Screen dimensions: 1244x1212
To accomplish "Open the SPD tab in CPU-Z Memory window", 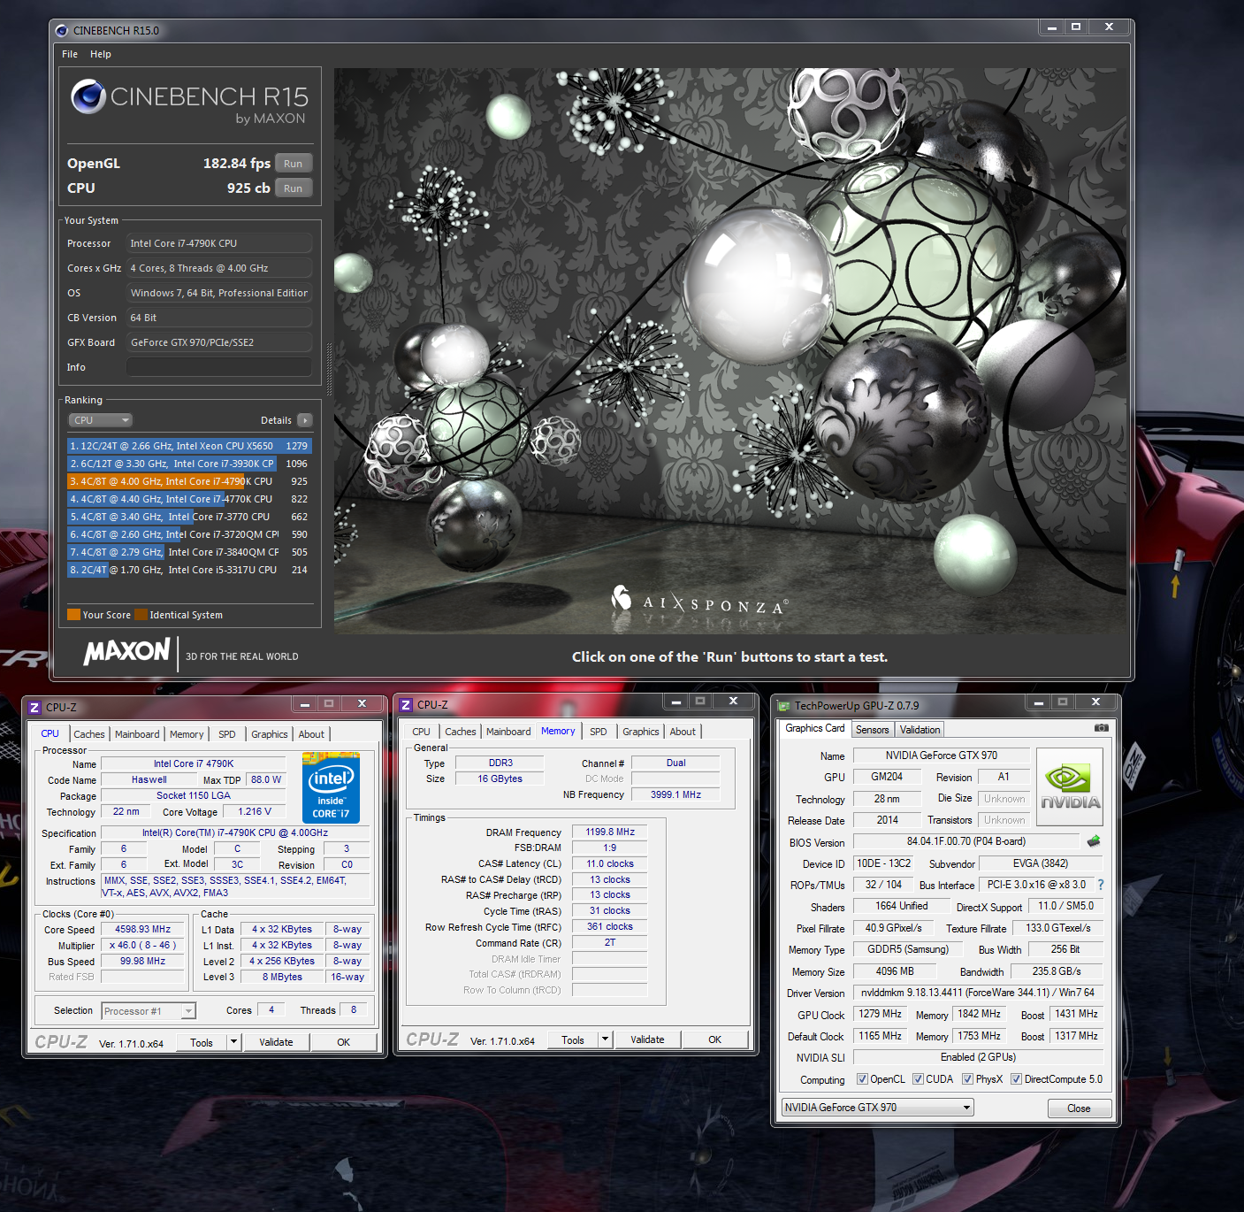I will (599, 732).
